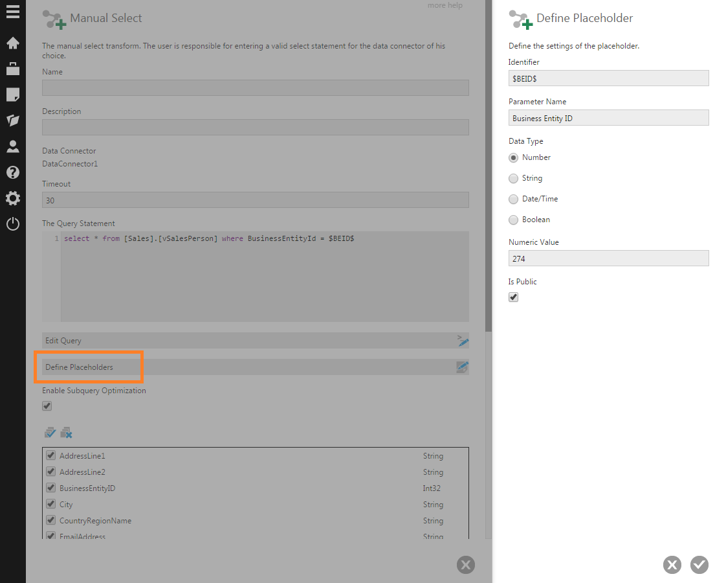This screenshot has height=583, width=715.
Task: Choose Date/Time as data type
Action: tap(513, 199)
